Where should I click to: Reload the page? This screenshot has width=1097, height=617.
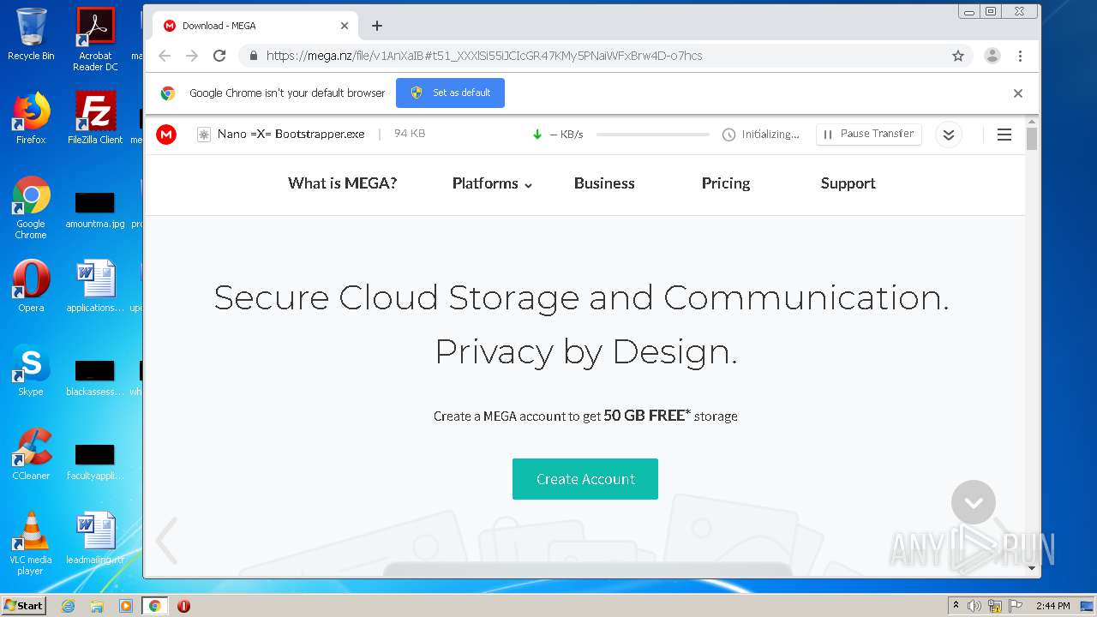point(219,56)
